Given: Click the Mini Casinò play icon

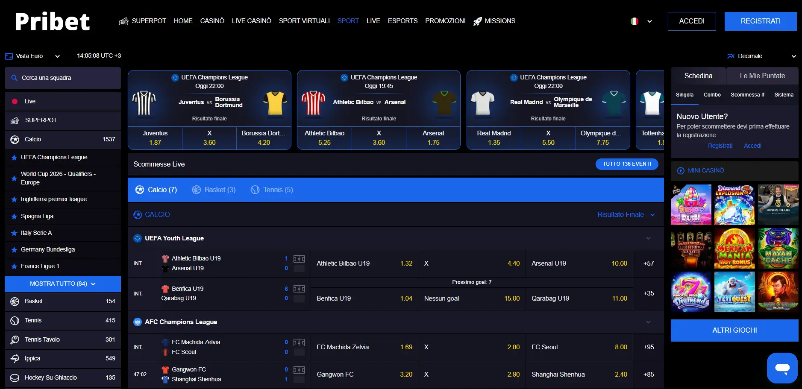Looking at the screenshot, I should coord(681,171).
